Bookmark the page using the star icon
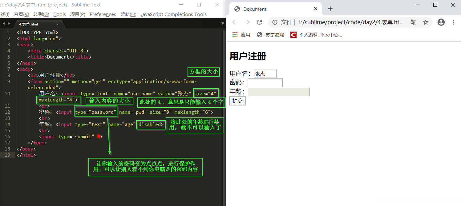This screenshot has height=206, width=461. [x=426, y=22]
